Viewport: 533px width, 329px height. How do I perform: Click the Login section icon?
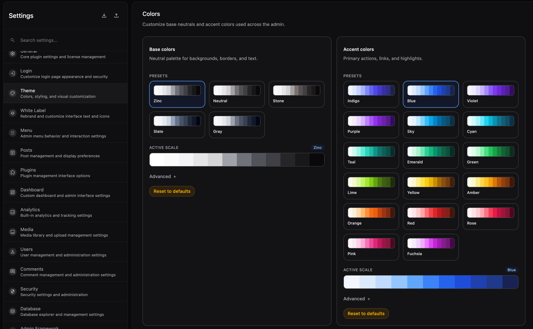coord(12,73)
